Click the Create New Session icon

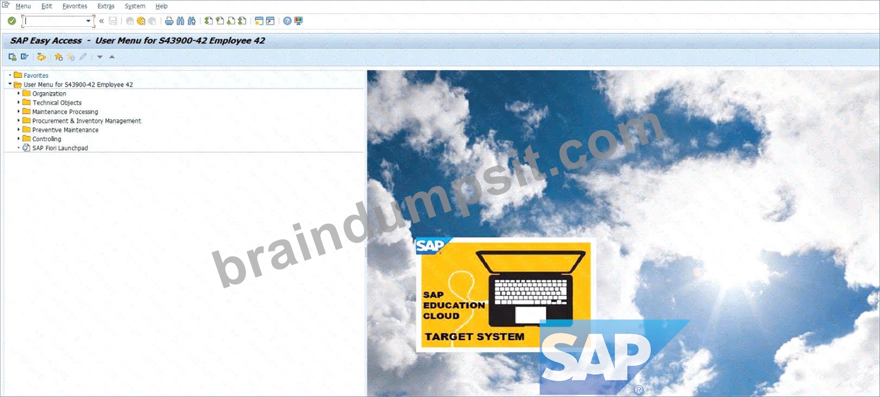[x=259, y=21]
